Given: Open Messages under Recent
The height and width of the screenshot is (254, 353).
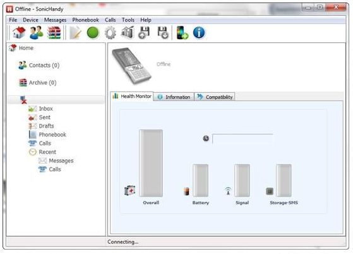Looking at the screenshot, I should pos(61,160).
